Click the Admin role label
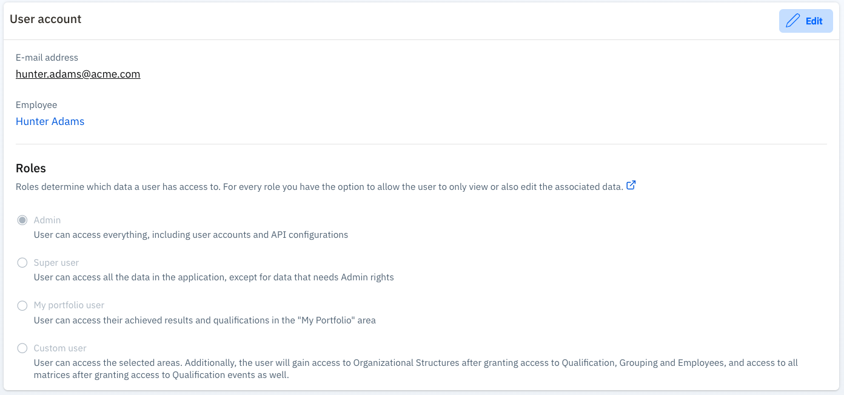The image size is (844, 395). coord(47,220)
